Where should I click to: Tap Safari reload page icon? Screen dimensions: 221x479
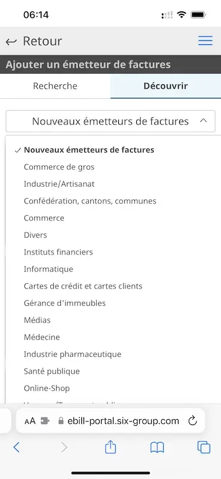(x=192, y=421)
